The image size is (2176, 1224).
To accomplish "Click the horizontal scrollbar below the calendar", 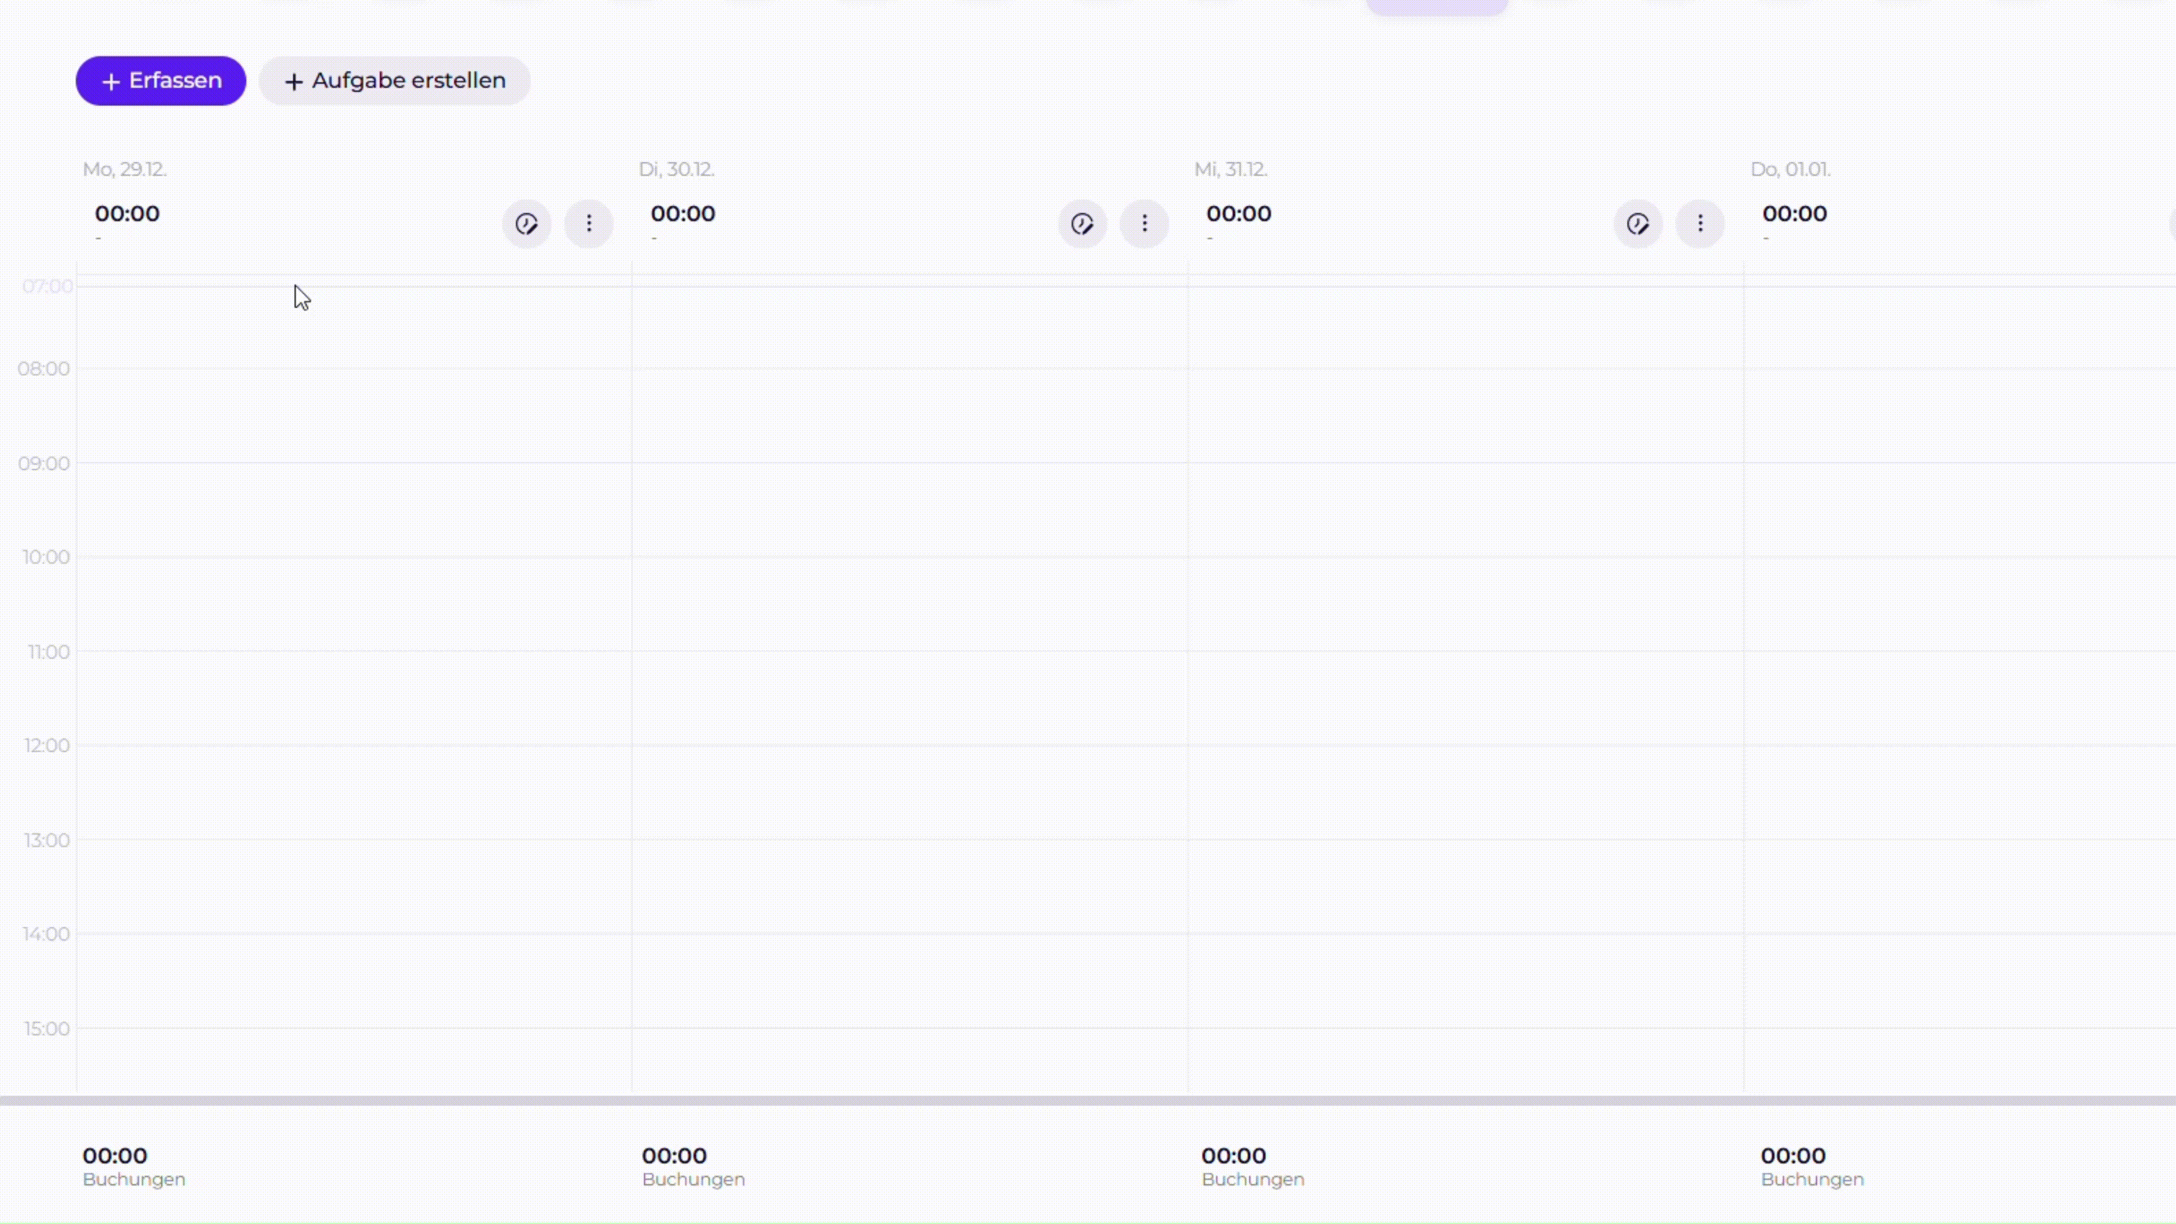I will click(1088, 1100).
